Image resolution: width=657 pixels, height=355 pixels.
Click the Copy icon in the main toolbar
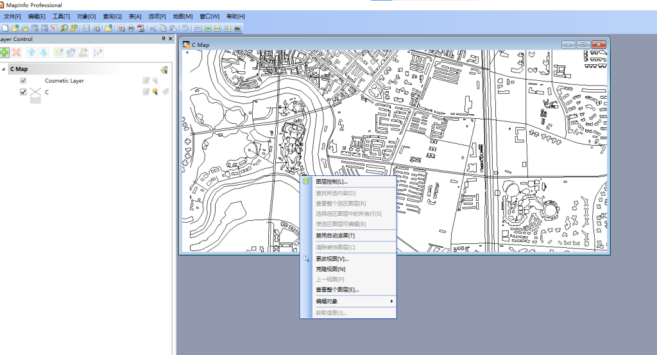163,28
